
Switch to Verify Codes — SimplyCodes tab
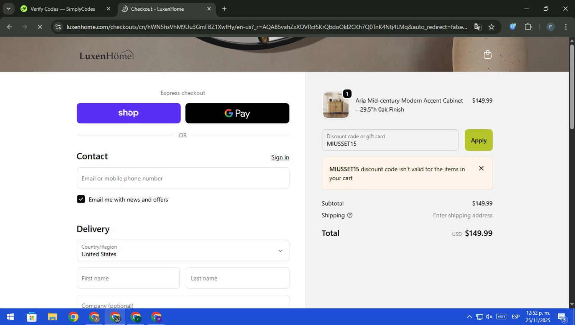[x=63, y=9]
